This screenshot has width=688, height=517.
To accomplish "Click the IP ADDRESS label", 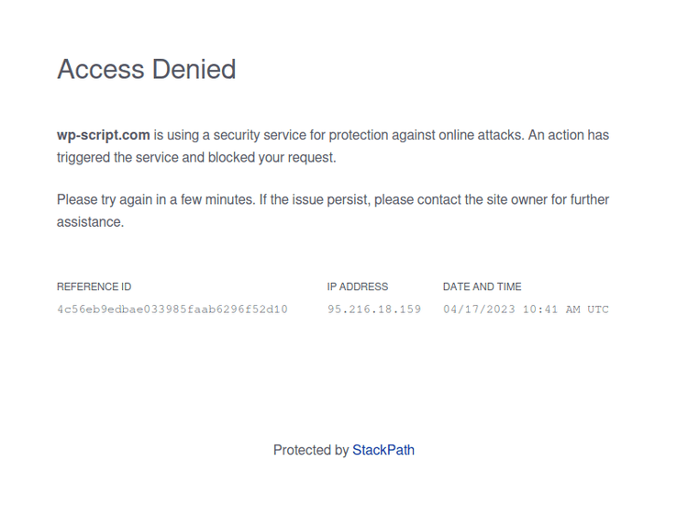I will coord(358,287).
